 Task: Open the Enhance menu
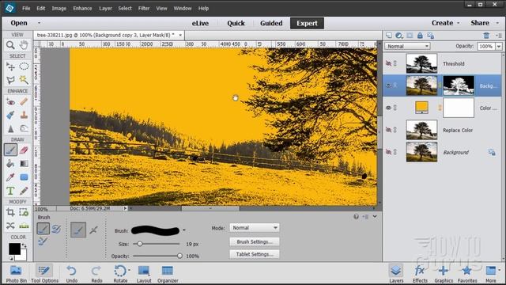tap(82, 9)
